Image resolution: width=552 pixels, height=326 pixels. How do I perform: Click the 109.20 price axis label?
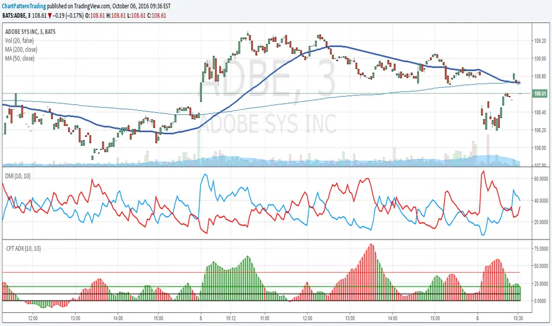540,41
